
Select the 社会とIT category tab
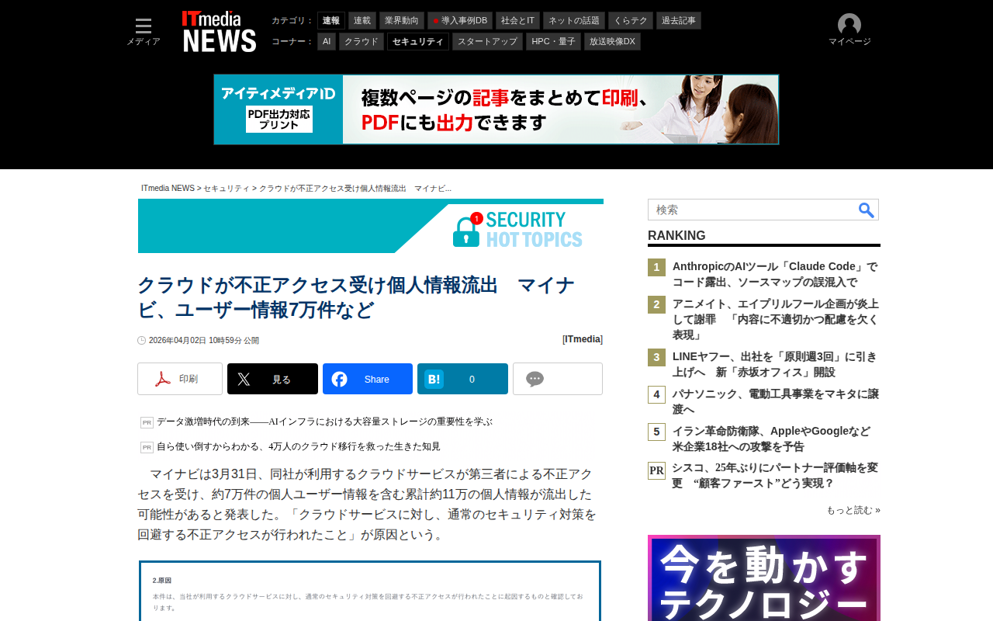(x=517, y=21)
